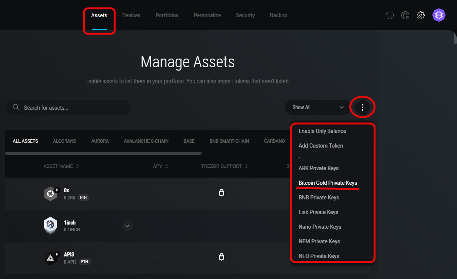The height and width of the screenshot is (279, 457).
Task: Filter by the CARDANO network tab
Action: pos(275,141)
